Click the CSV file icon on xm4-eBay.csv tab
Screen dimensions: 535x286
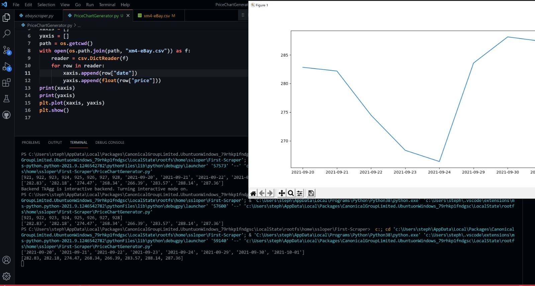[x=140, y=16]
